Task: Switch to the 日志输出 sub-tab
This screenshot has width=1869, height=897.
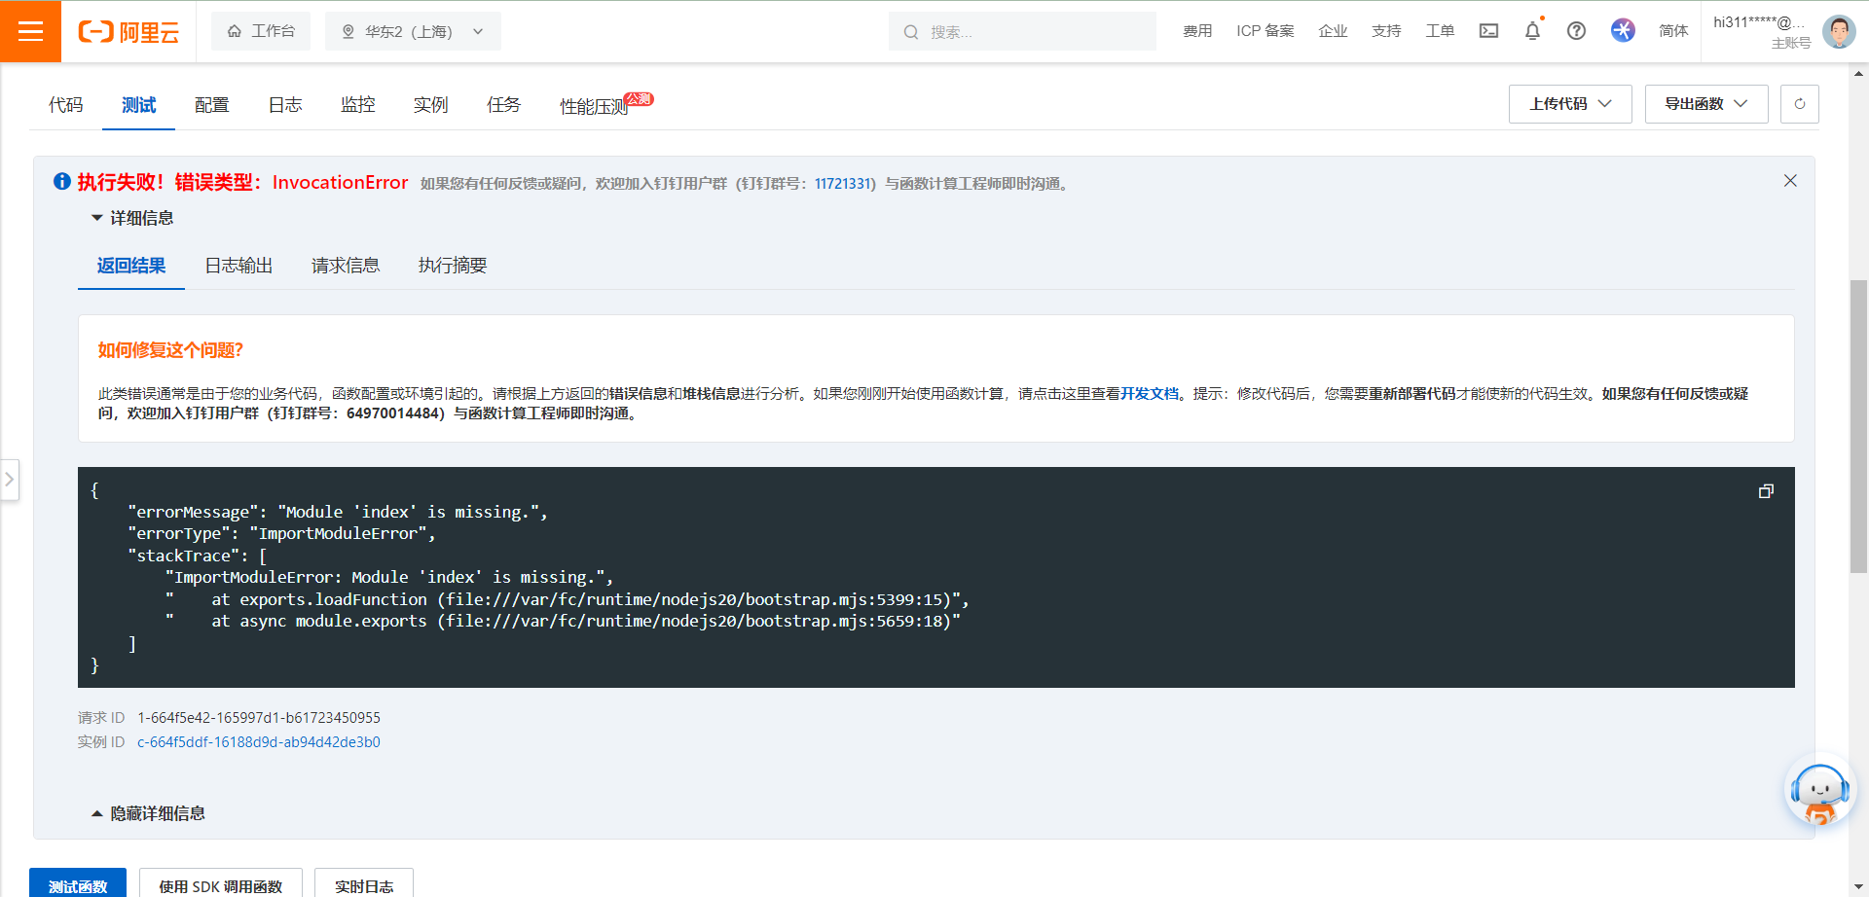Action: pyautogui.click(x=238, y=266)
